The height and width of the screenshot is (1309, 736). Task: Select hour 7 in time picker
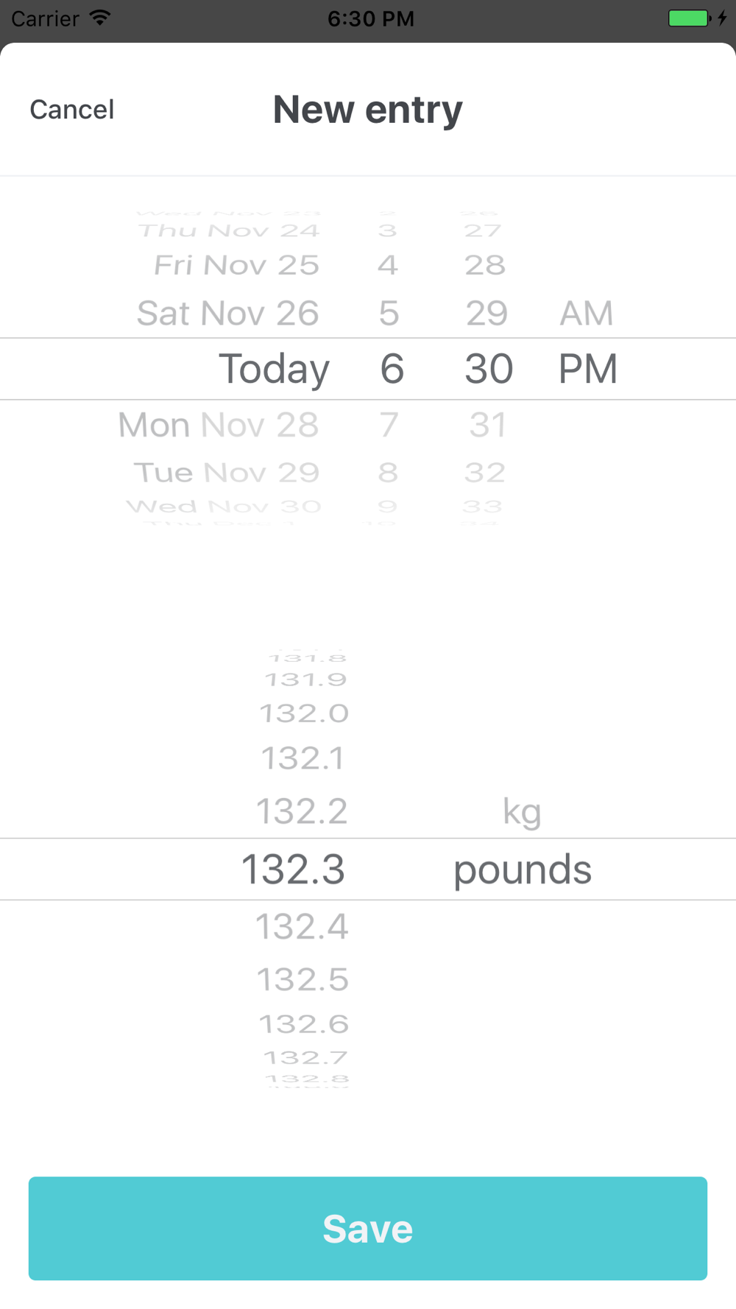[x=389, y=425]
